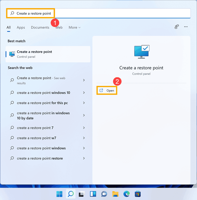Click the search icon beside 'create a restore point restore'

point(12,158)
